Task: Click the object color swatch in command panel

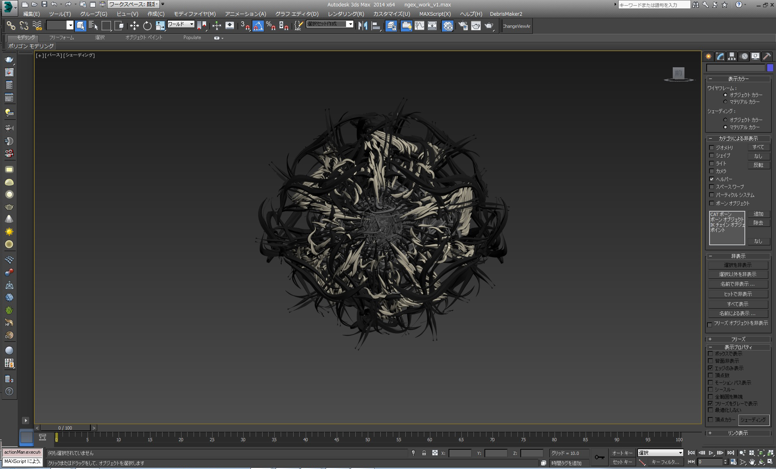Action: (770, 68)
